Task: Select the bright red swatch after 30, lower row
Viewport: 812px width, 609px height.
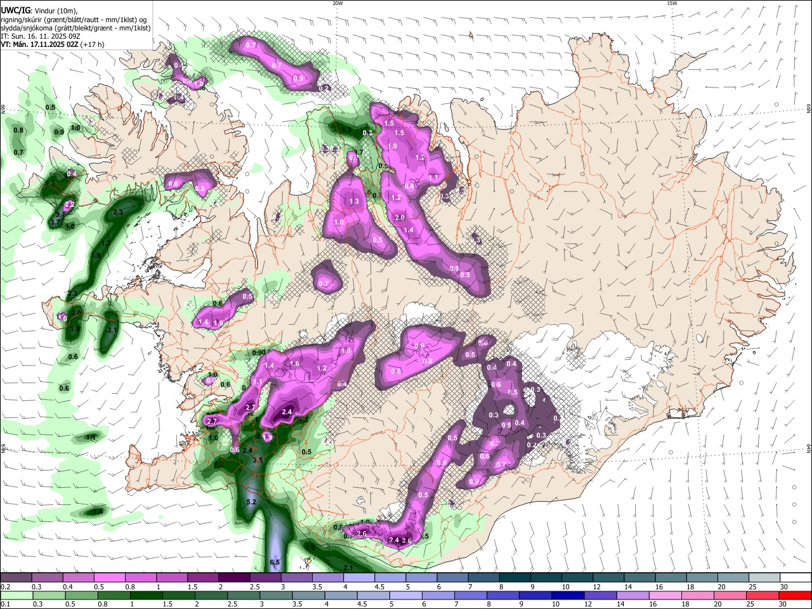Action: (x=794, y=595)
